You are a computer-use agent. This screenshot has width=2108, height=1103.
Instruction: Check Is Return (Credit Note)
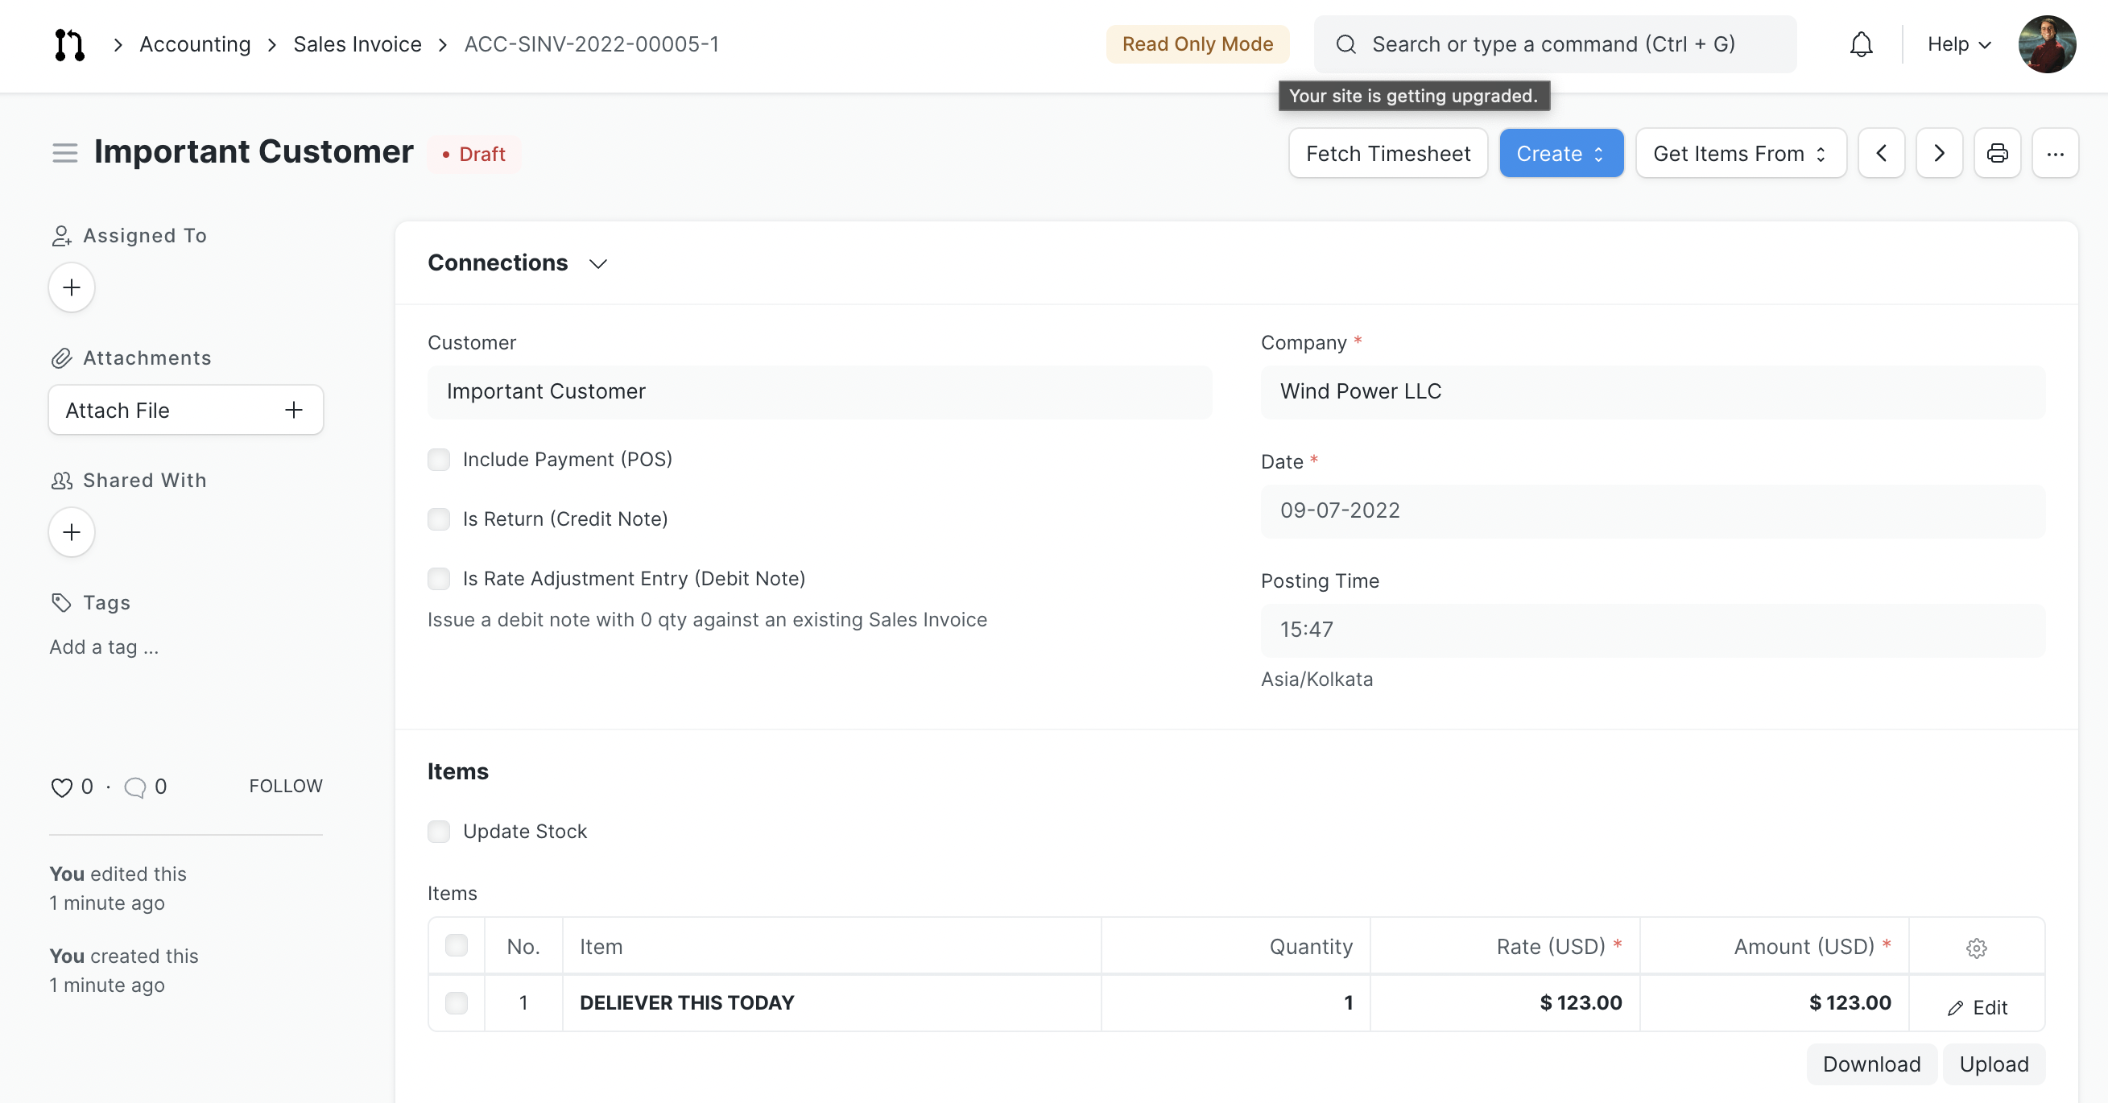tap(439, 519)
